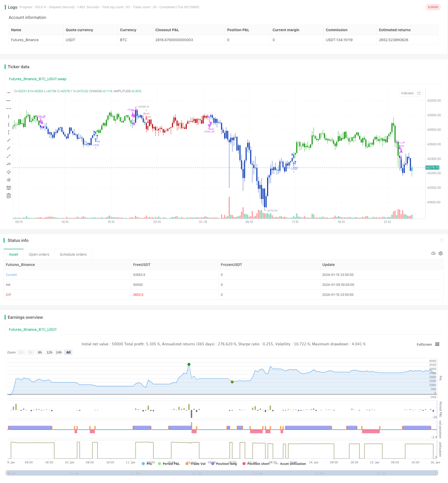448x483 pixels.
Task: Toggle the PnL series in chart legend
Action: coord(147,464)
